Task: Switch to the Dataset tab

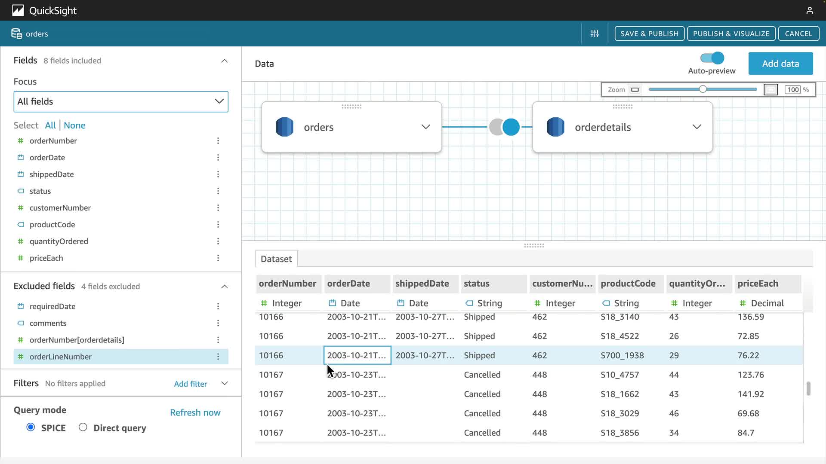Action: coord(276,259)
